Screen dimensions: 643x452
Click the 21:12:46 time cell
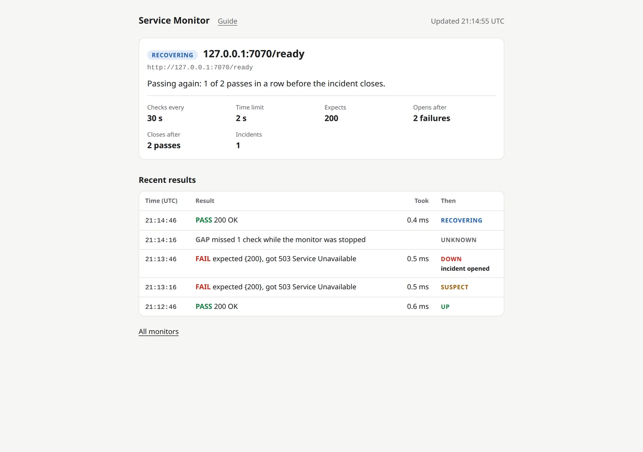click(x=161, y=307)
